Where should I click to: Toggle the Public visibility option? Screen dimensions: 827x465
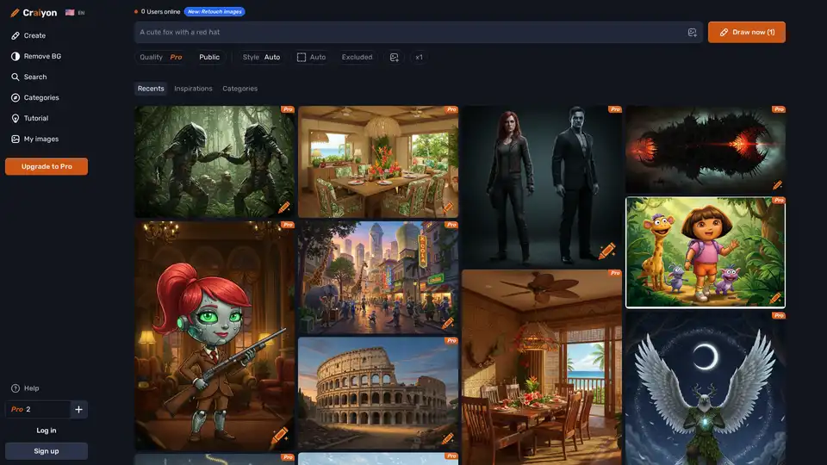[209, 57]
